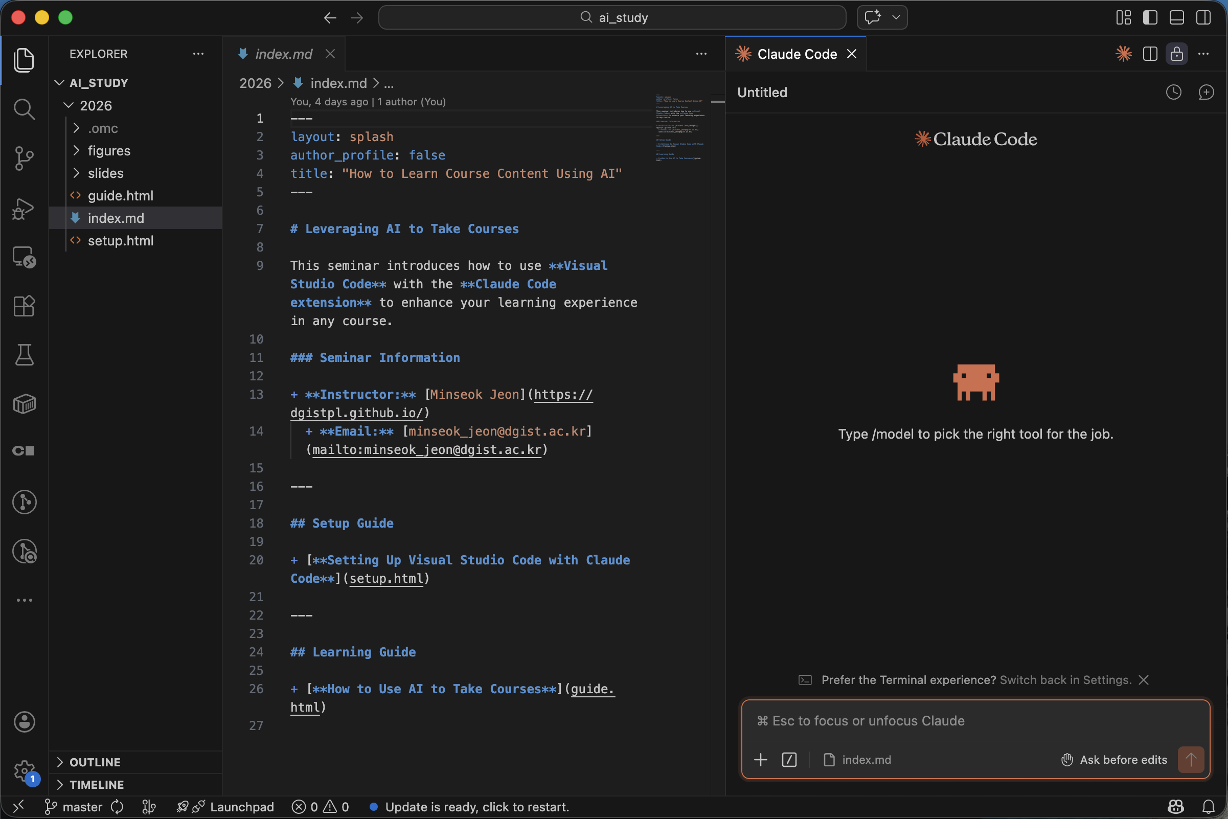Viewport: 1228px width, 819px height.
Task: Open the Remote Explorer view
Action: (x=24, y=257)
